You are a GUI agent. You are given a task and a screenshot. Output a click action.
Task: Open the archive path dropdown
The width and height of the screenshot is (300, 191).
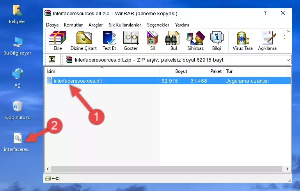[288, 60]
